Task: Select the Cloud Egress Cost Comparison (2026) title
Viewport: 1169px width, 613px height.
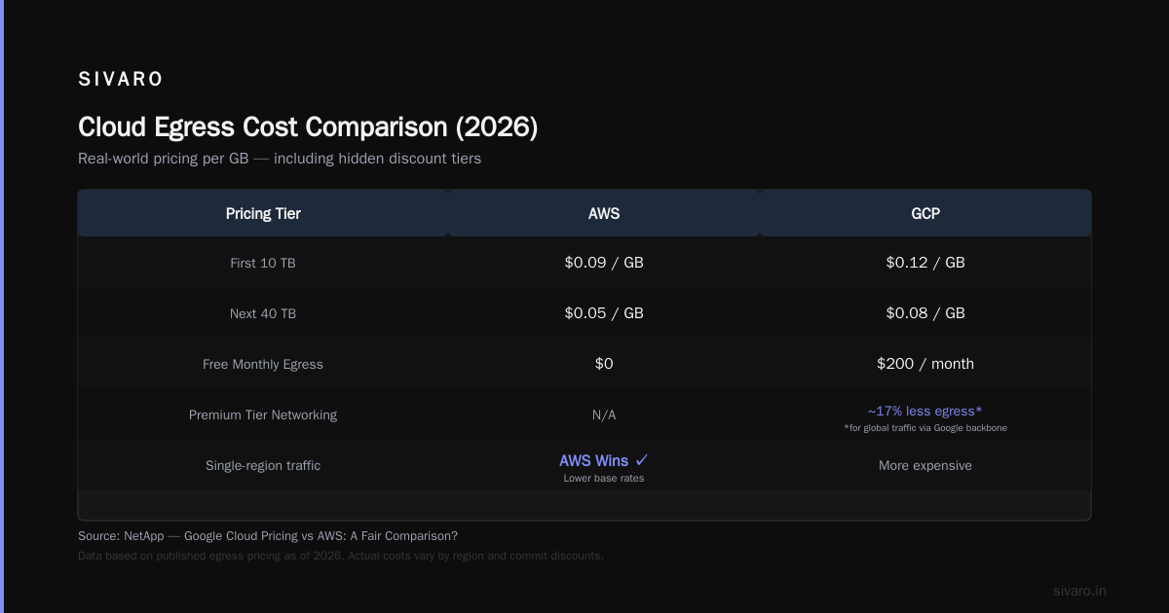Action: click(x=308, y=127)
